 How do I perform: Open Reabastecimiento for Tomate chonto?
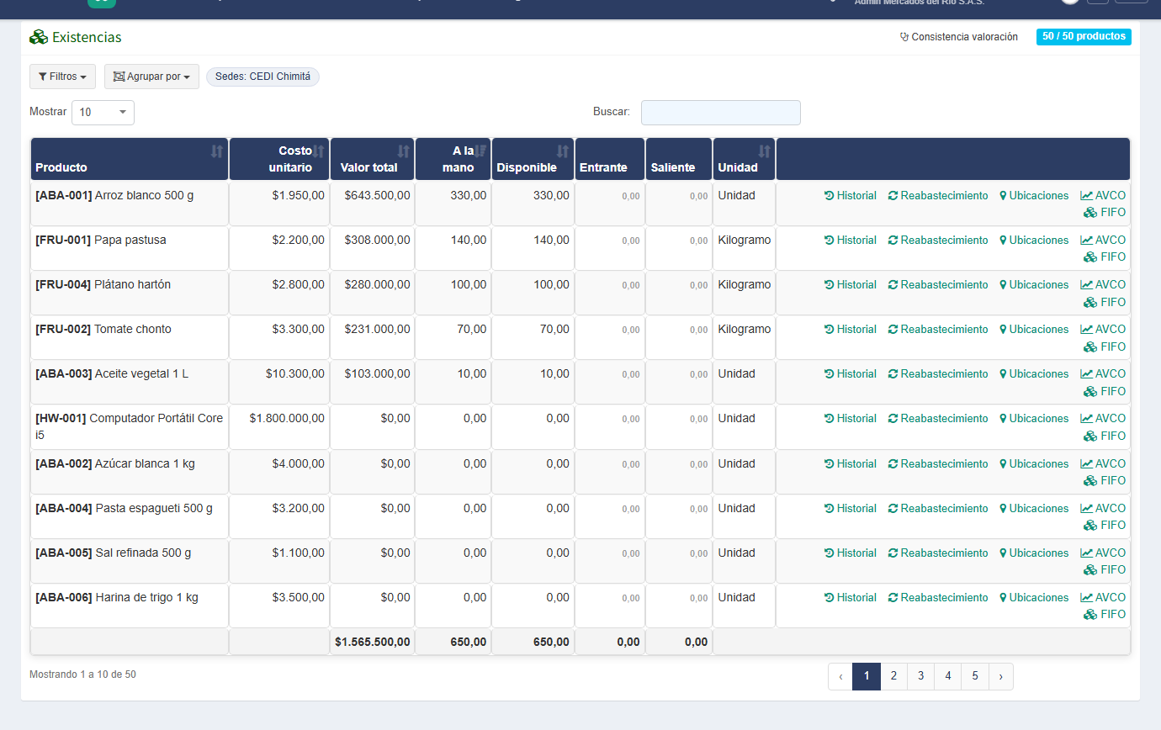point(938,330)
